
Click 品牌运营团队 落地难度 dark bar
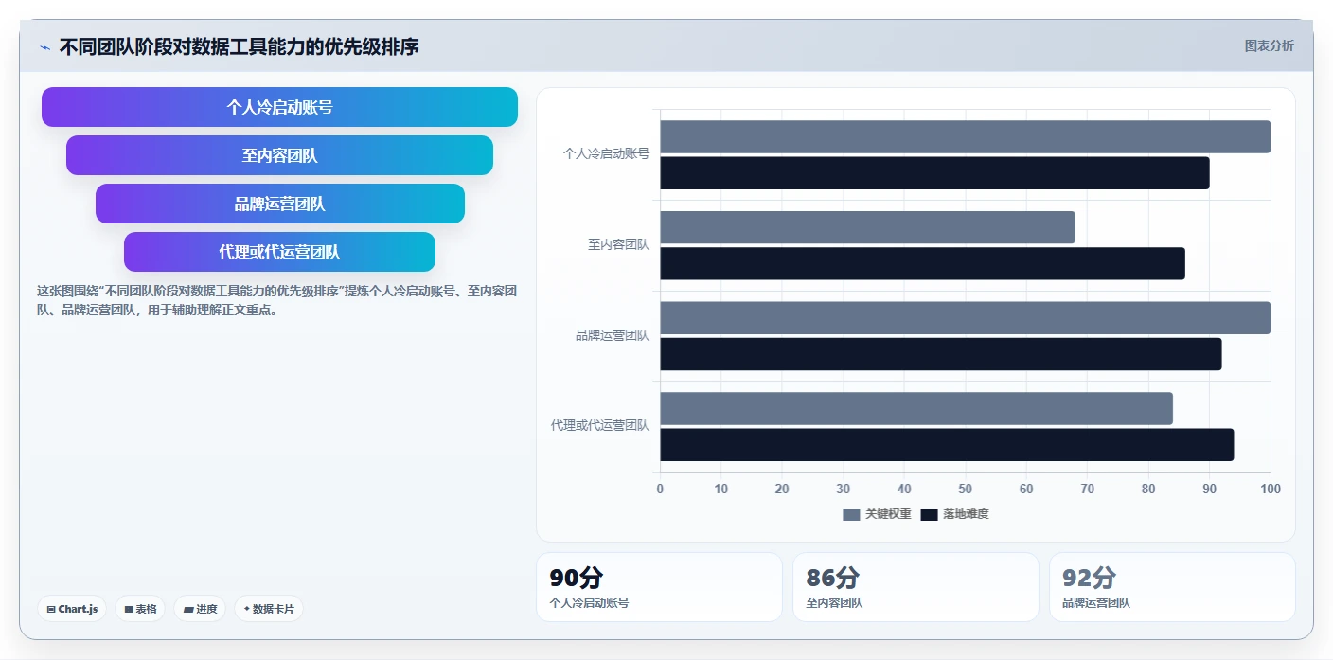tap(940, 353)
